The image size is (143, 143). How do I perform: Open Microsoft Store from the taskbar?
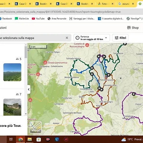coord(39,139)
